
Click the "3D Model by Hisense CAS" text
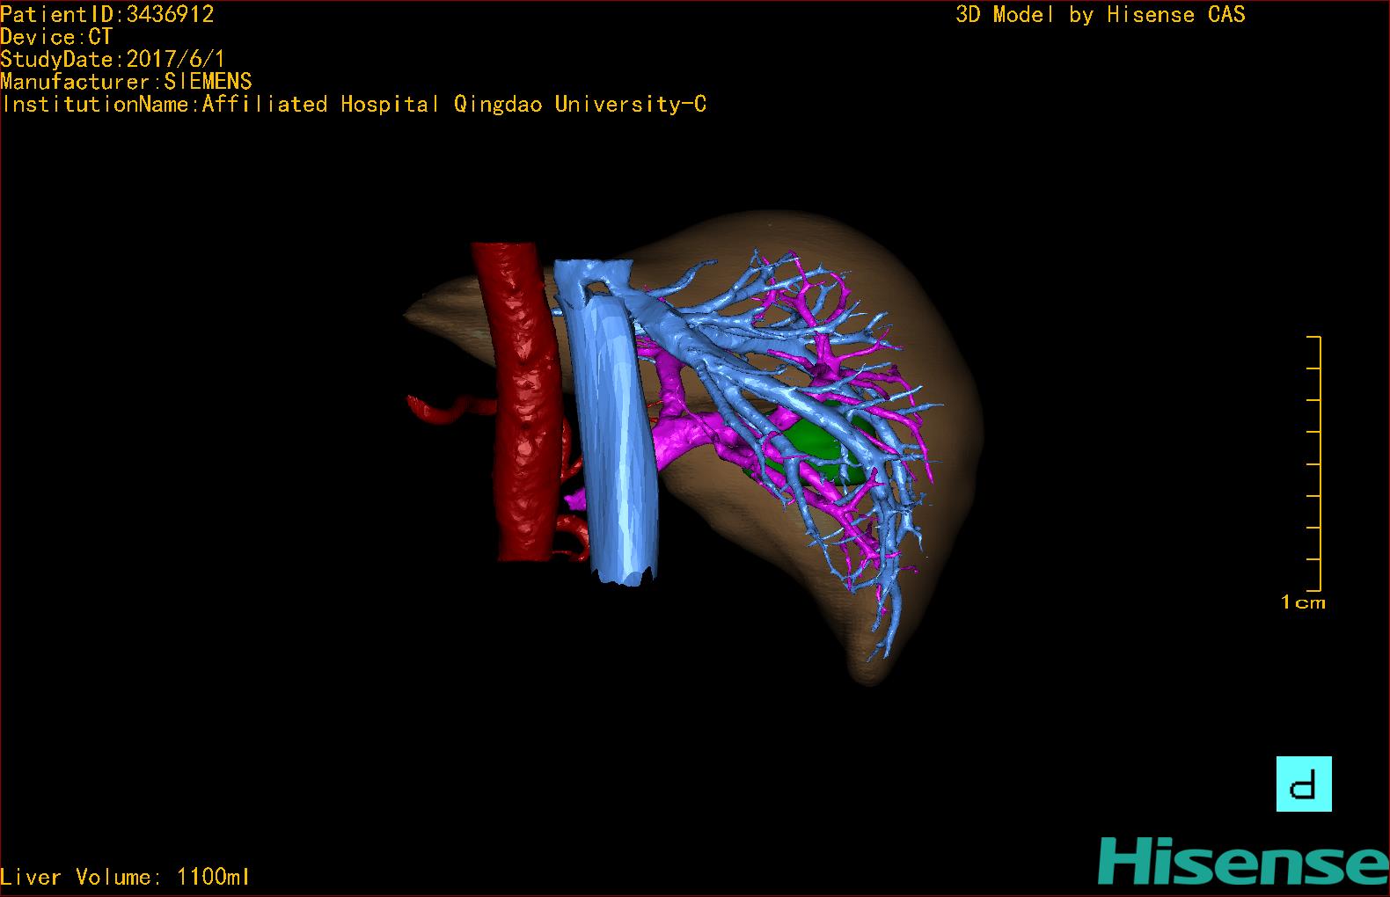1101,15
